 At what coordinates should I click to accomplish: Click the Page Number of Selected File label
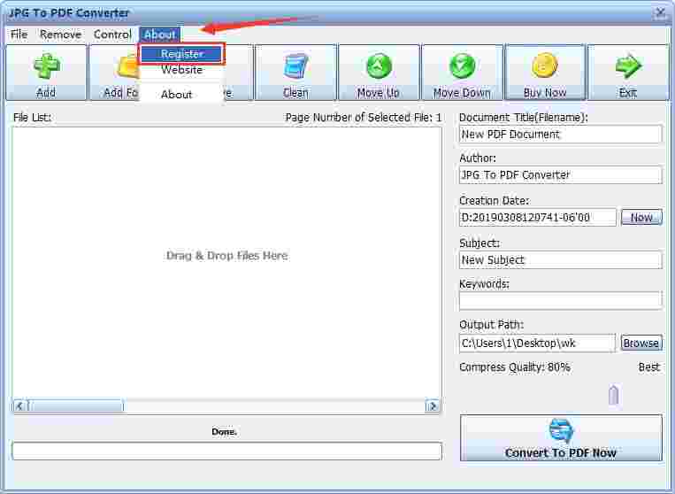[x=364, y=117]
